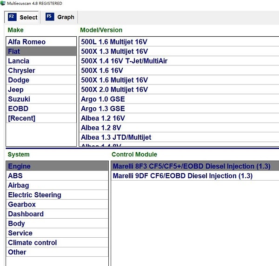
Task: Choose the Airbag system
Action: (19, 185)
